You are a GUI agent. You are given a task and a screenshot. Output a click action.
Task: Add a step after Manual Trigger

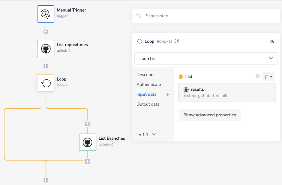coord(45,32)
